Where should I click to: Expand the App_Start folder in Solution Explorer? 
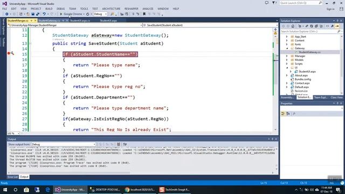click(287, 37)
